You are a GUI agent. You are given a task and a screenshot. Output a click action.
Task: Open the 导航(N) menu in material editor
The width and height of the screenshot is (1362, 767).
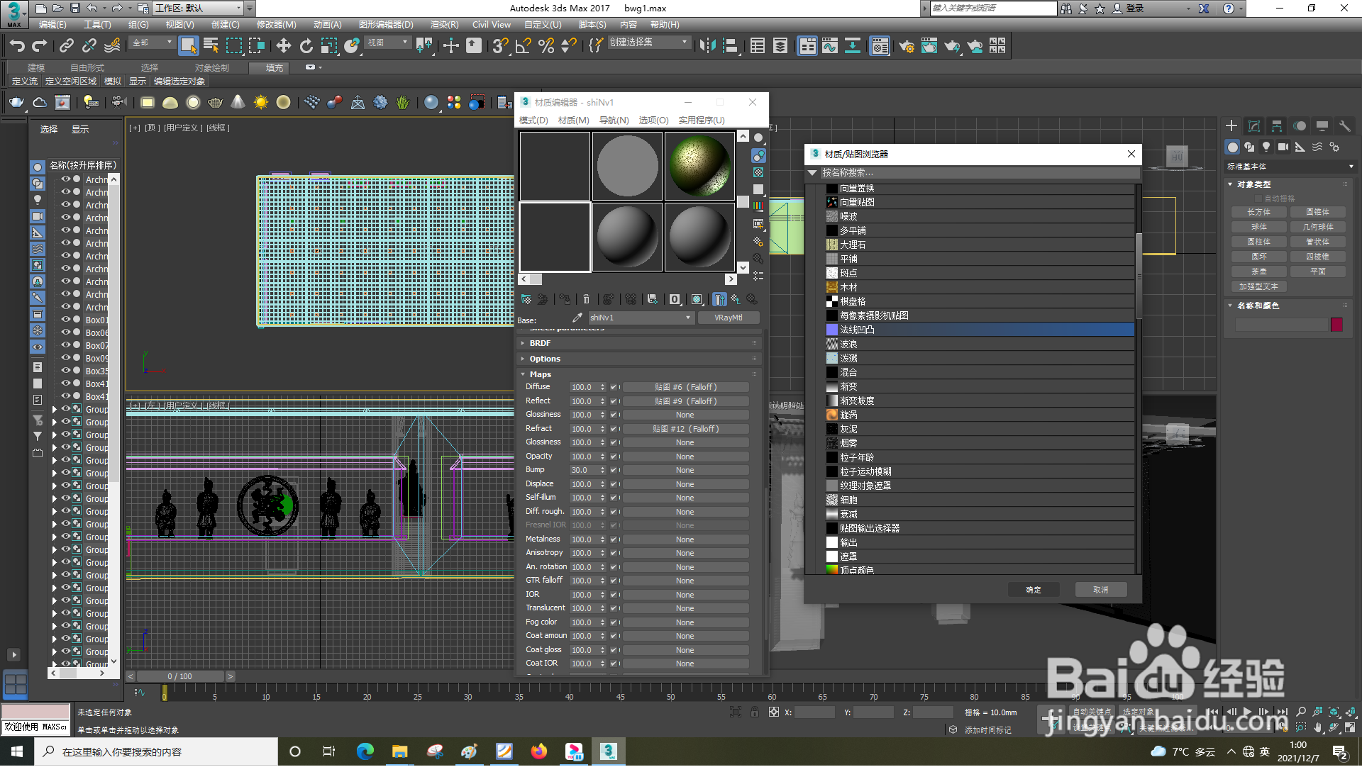click(x=614, y=121)
